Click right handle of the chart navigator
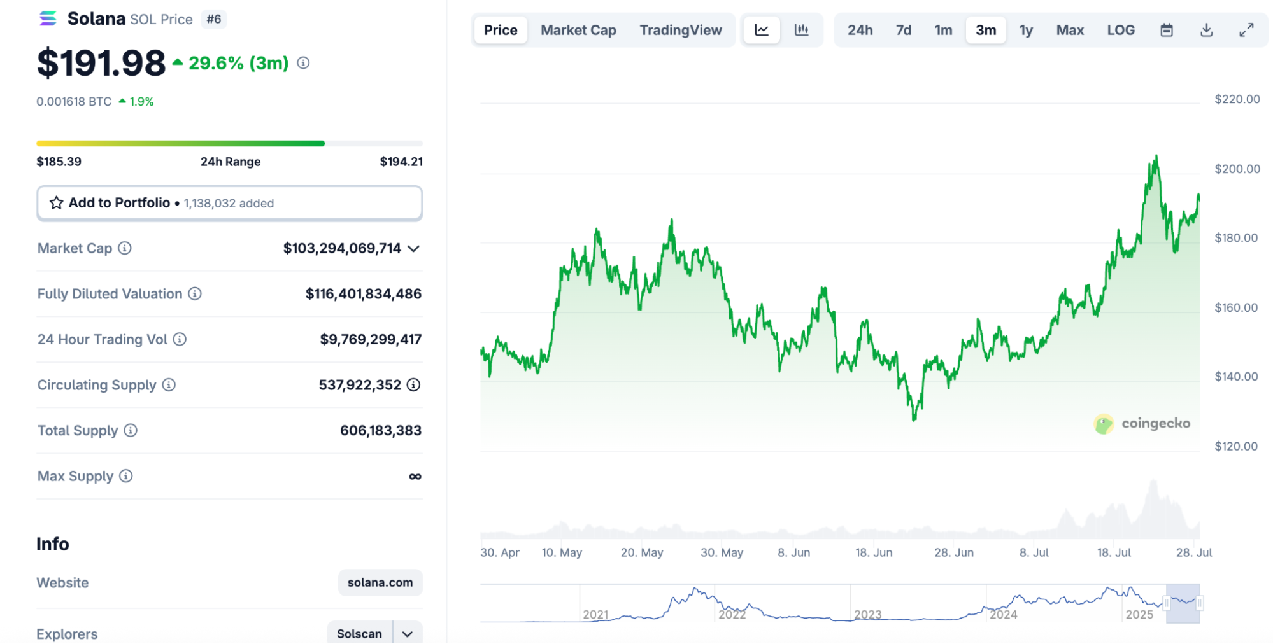Screen dimensions: 1273x644 click(1200, 603)
